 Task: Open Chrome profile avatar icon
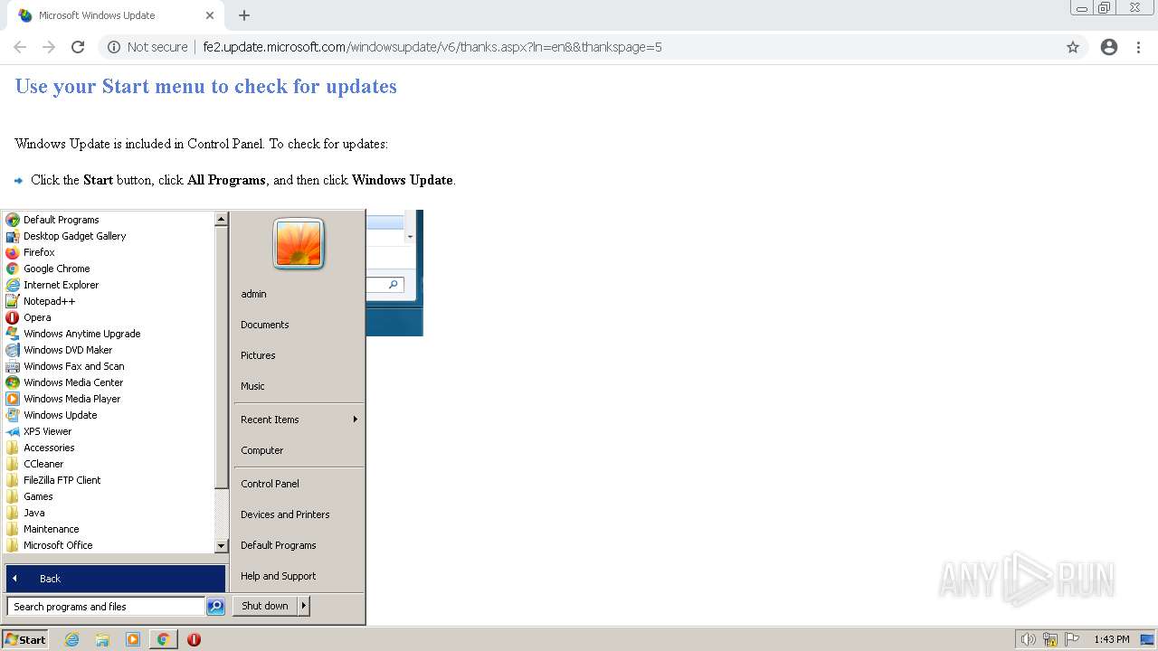coord(1109,47)
